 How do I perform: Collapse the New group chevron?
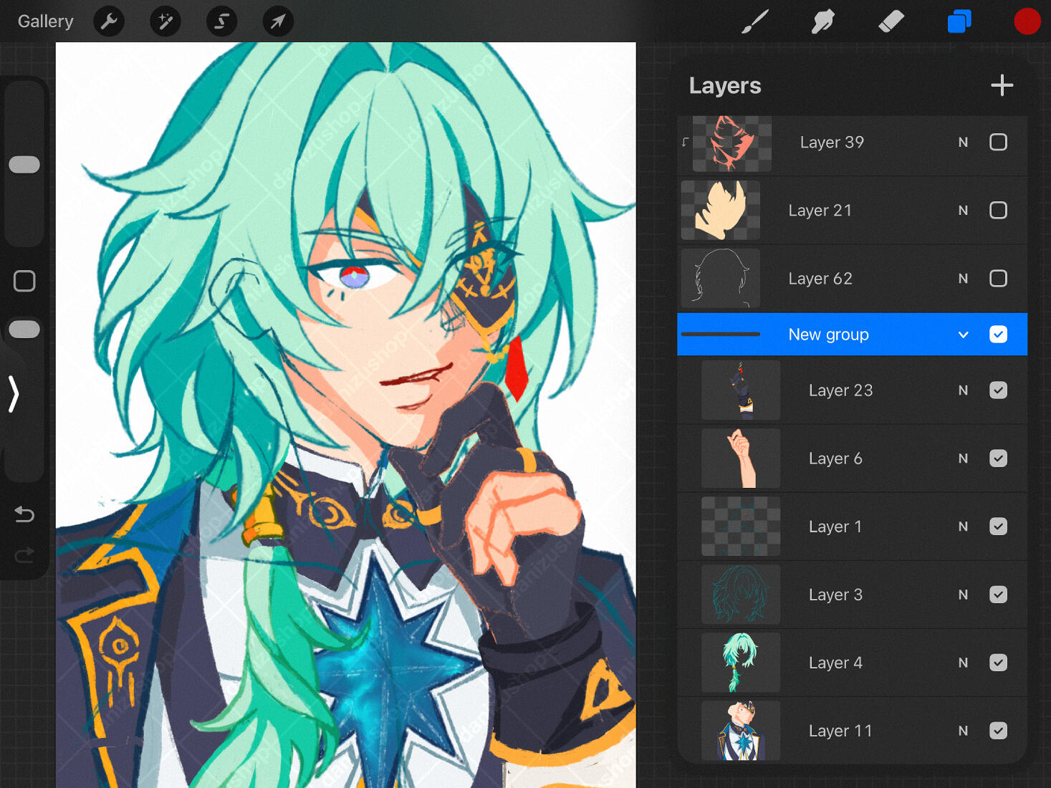[x=964, y=335]
